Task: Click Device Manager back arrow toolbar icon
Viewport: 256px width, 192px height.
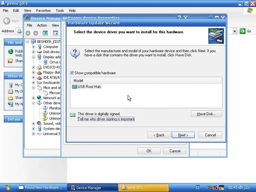Action: pyautogui.click(x=28, y=33)
